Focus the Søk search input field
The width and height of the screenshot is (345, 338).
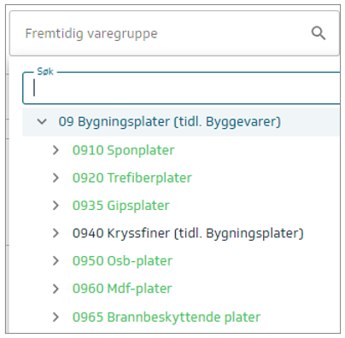pos(181,88)
